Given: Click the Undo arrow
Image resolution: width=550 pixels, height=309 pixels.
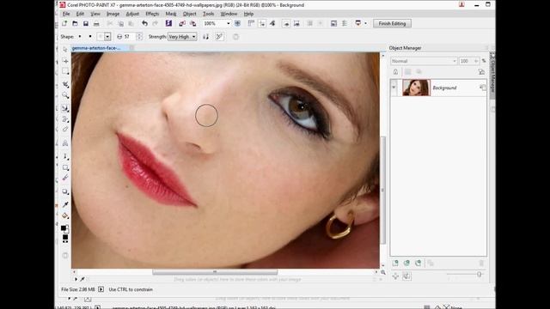Looking at the screenshot, I should [144, 23].
